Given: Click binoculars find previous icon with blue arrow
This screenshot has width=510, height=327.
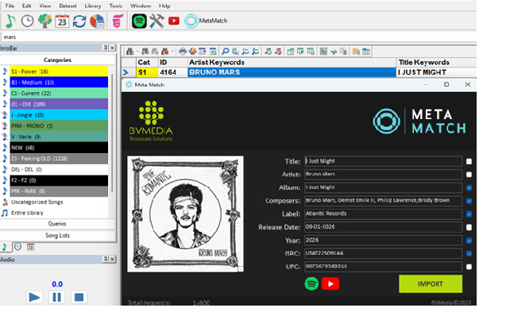Looking at the screenshot, I should coord(145,52).
